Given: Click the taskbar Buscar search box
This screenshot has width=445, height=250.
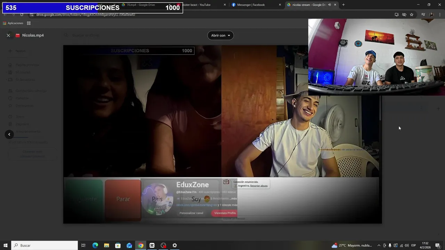Looking at the screenshot, I should [x=44, y=245].
